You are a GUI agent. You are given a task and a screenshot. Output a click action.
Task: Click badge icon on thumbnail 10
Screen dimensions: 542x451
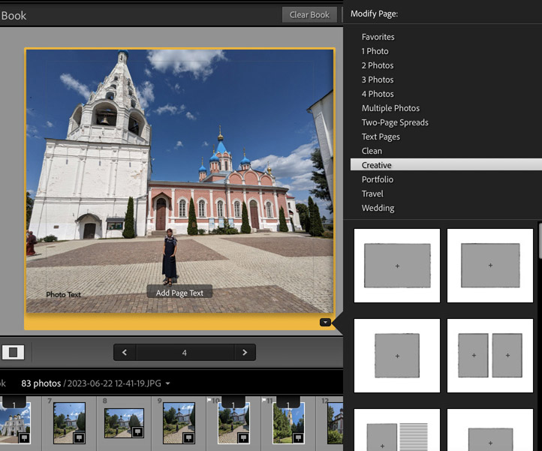(x=243, y=437)
